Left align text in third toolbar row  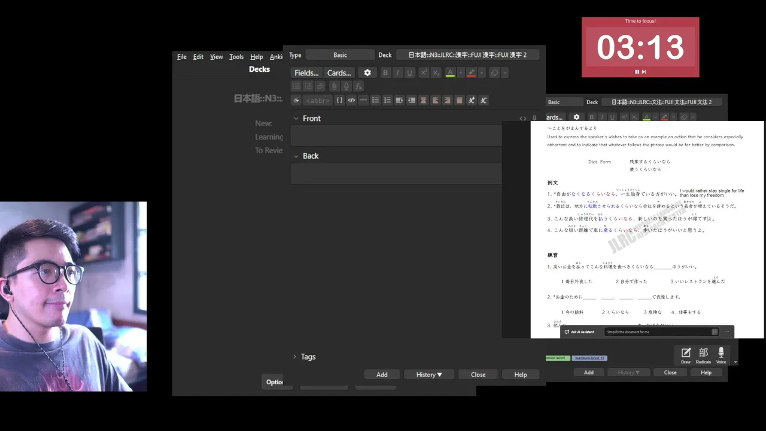pyautogui.click(x=435, y=100)
